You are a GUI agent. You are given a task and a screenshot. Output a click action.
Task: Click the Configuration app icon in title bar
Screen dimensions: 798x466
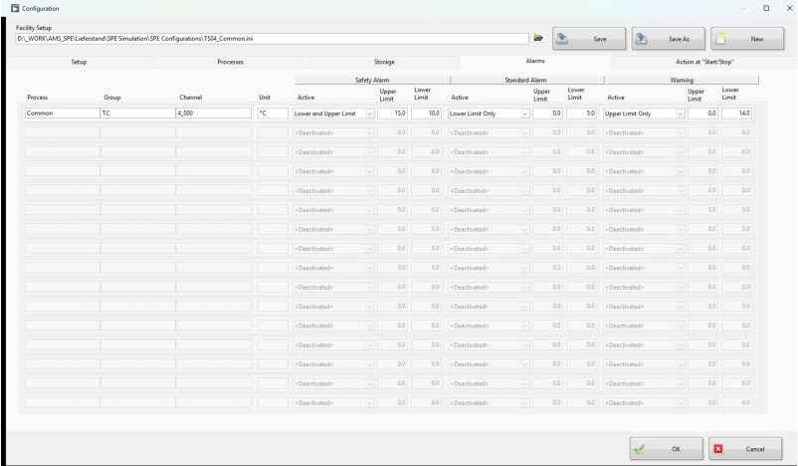click(x=14, y=8)
